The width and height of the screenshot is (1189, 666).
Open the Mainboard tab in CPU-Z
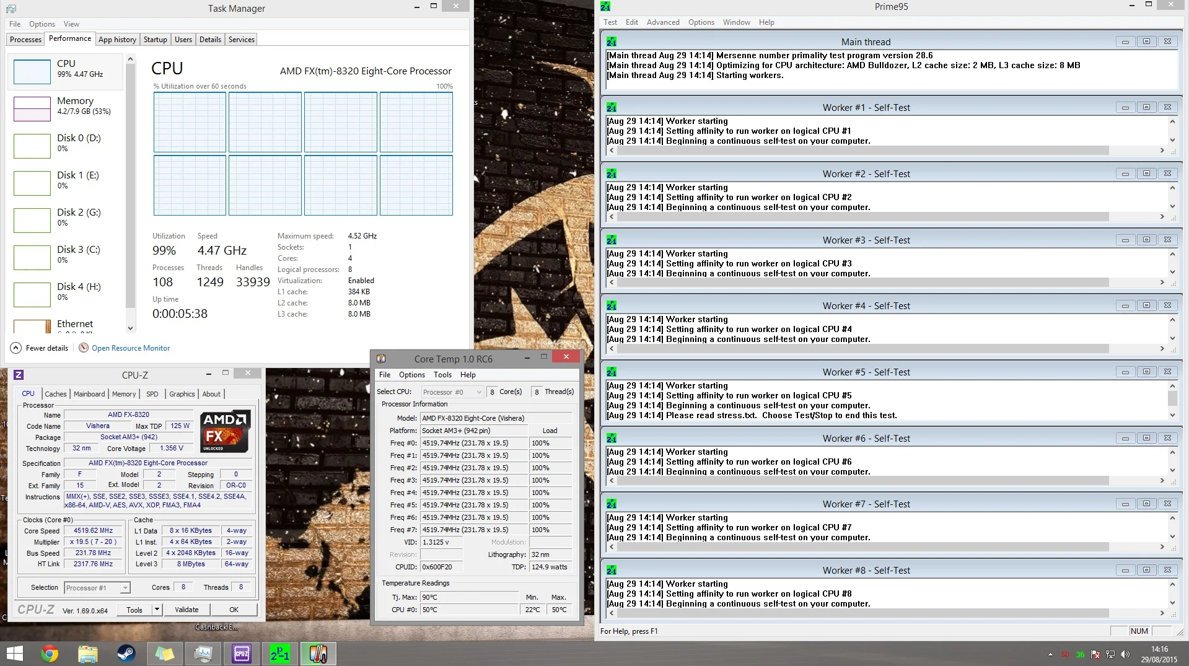pyautogui.click(x=89, y=394)
